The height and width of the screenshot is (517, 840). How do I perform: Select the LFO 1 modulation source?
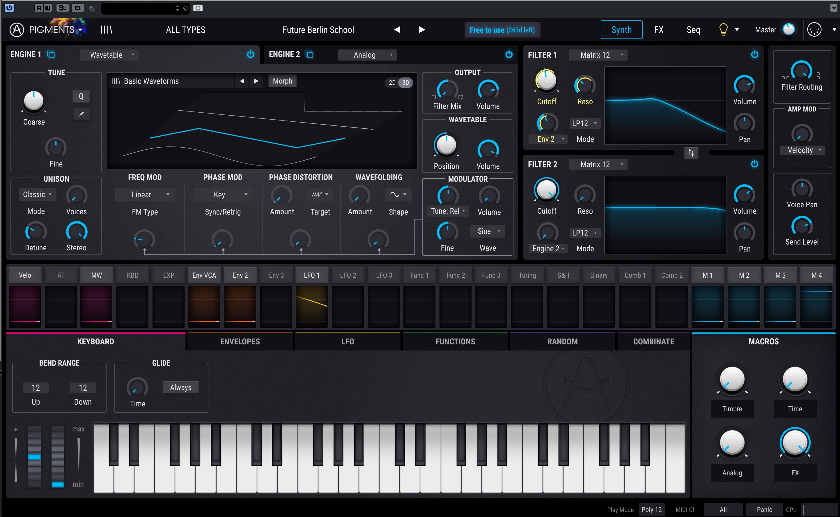tap(312, 275)
